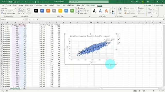Choose the orange outlined A WordArt style
The height and width of the screenshot is (92, 165).
106,11
